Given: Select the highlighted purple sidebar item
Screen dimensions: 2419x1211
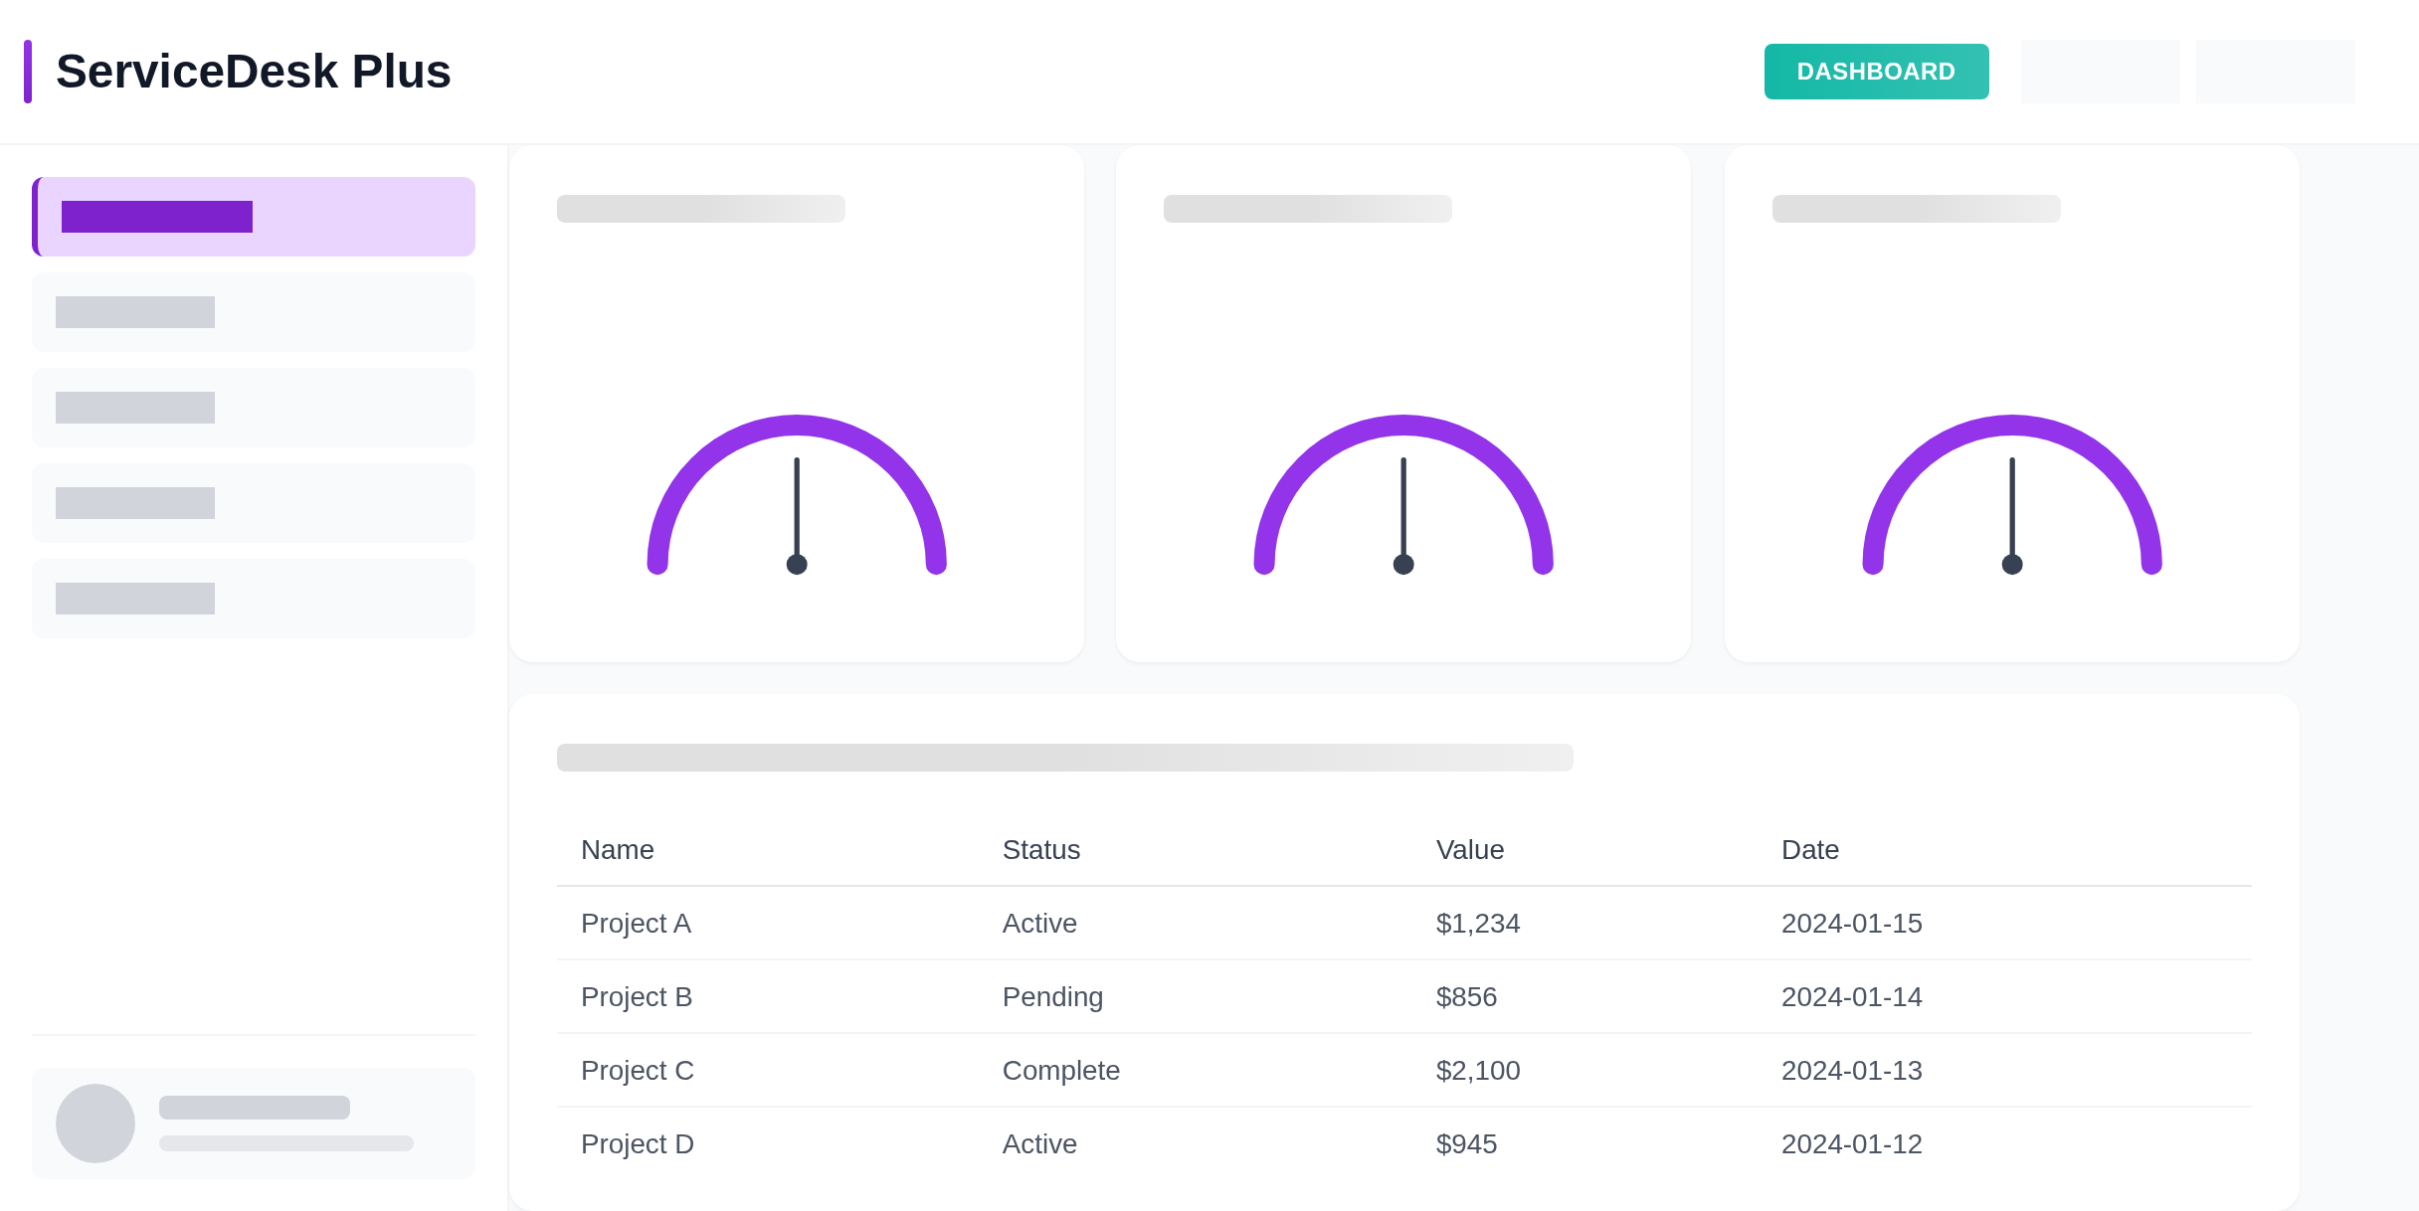Looking at the screenshot, I should coord(254,217).
